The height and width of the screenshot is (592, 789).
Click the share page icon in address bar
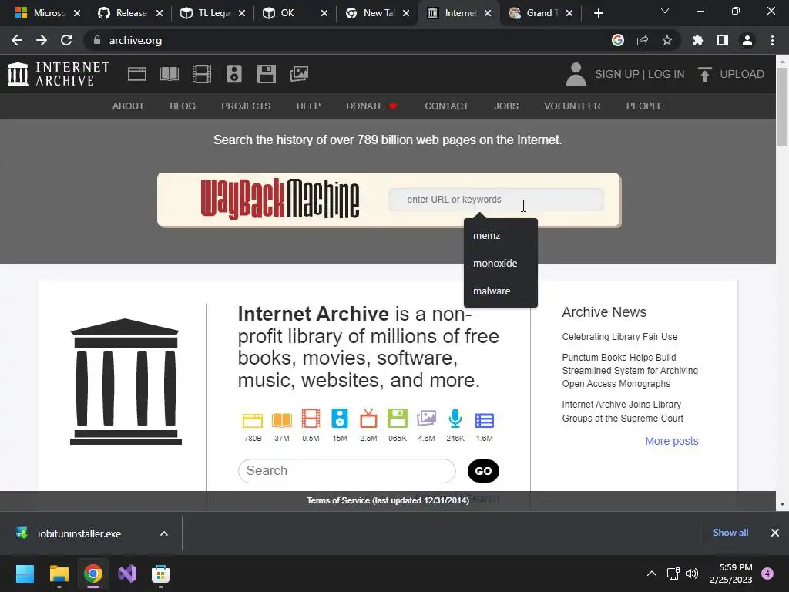point(643,40)
